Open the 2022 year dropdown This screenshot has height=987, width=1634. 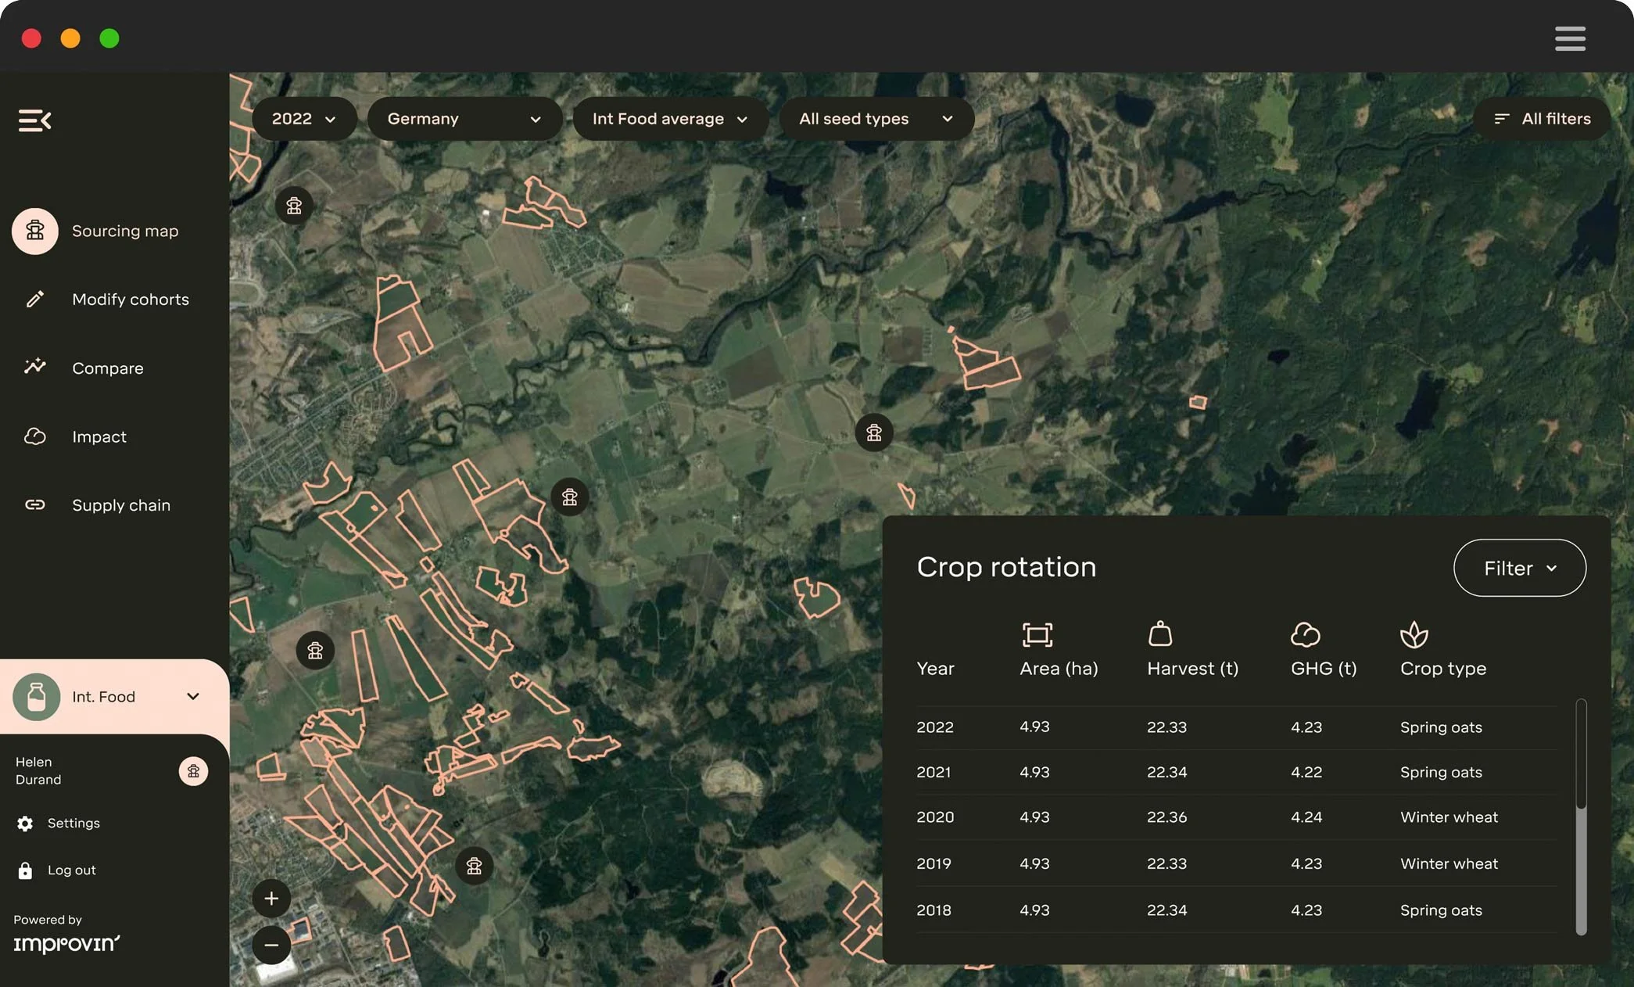coord(304,119)
